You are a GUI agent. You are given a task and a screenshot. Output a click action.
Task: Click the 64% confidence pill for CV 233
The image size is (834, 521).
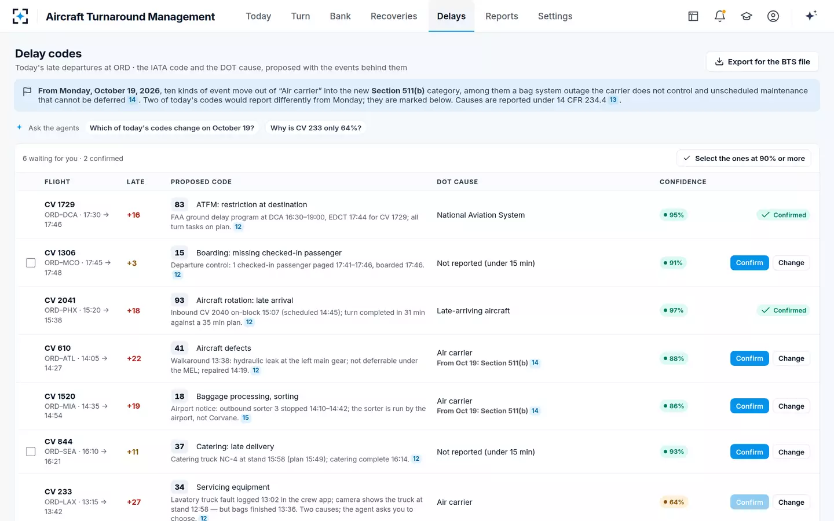674,502
